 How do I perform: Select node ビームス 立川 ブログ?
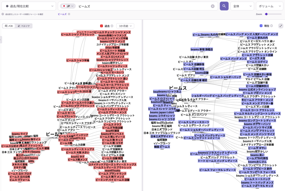pyautogui.click(x=20, y=173)
